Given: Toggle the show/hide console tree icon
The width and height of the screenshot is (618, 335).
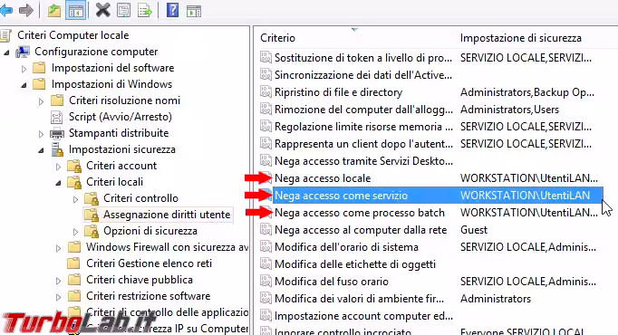Looking at the screenshot, I should tap(76, 11).
